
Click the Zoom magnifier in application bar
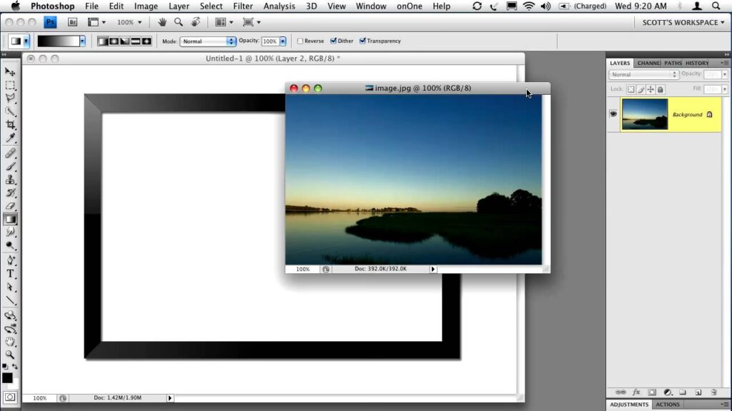pos(178,22)
